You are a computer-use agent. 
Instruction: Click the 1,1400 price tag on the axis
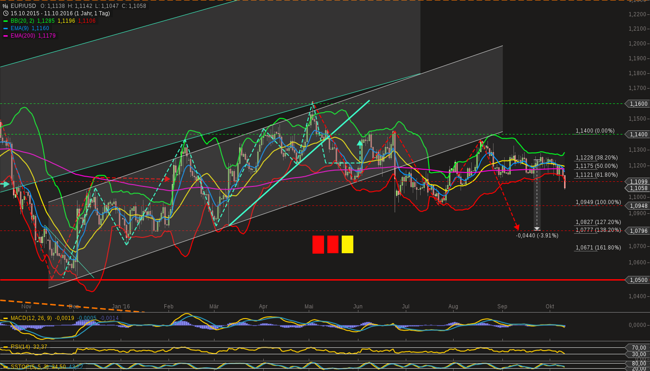(638, 134)
